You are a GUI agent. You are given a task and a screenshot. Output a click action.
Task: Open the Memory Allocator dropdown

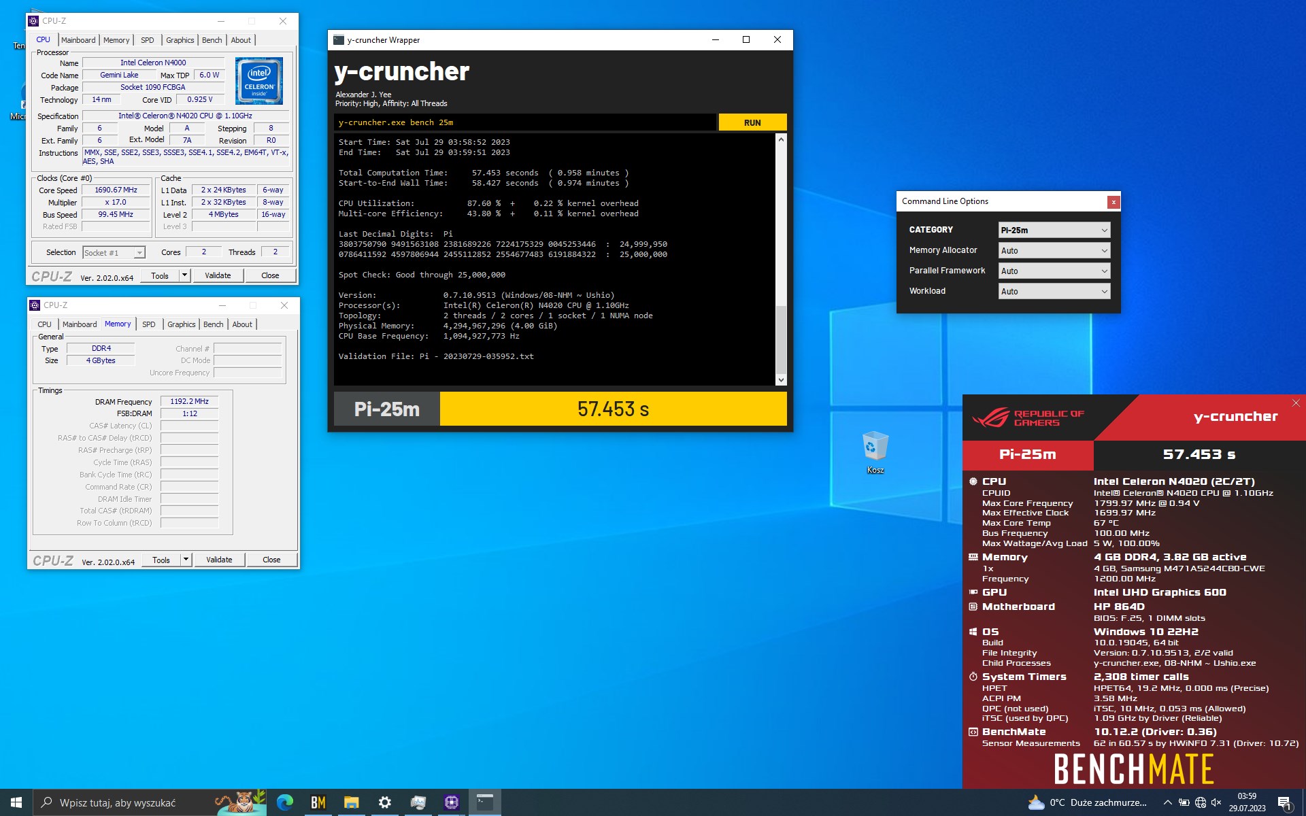[x=1054, y=250]
